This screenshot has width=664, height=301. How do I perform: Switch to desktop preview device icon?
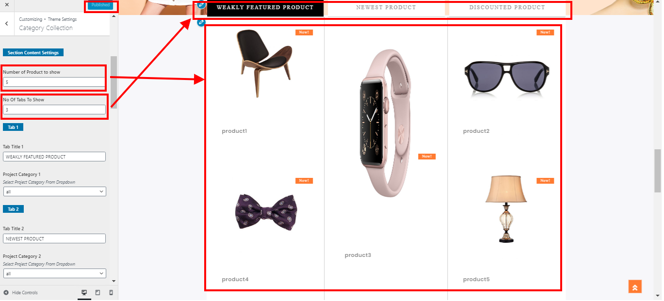tap(84, 293)
